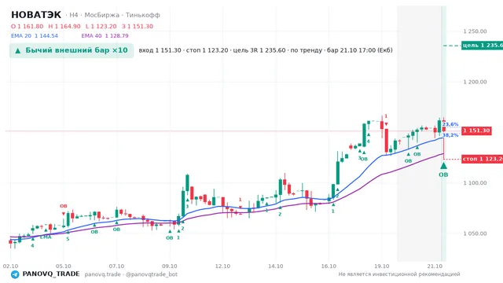Click the Telegram logo beside PANOVQ_TRADE
Image resolution: width=503 pixels, height=283 pixels.
[15, 274]
